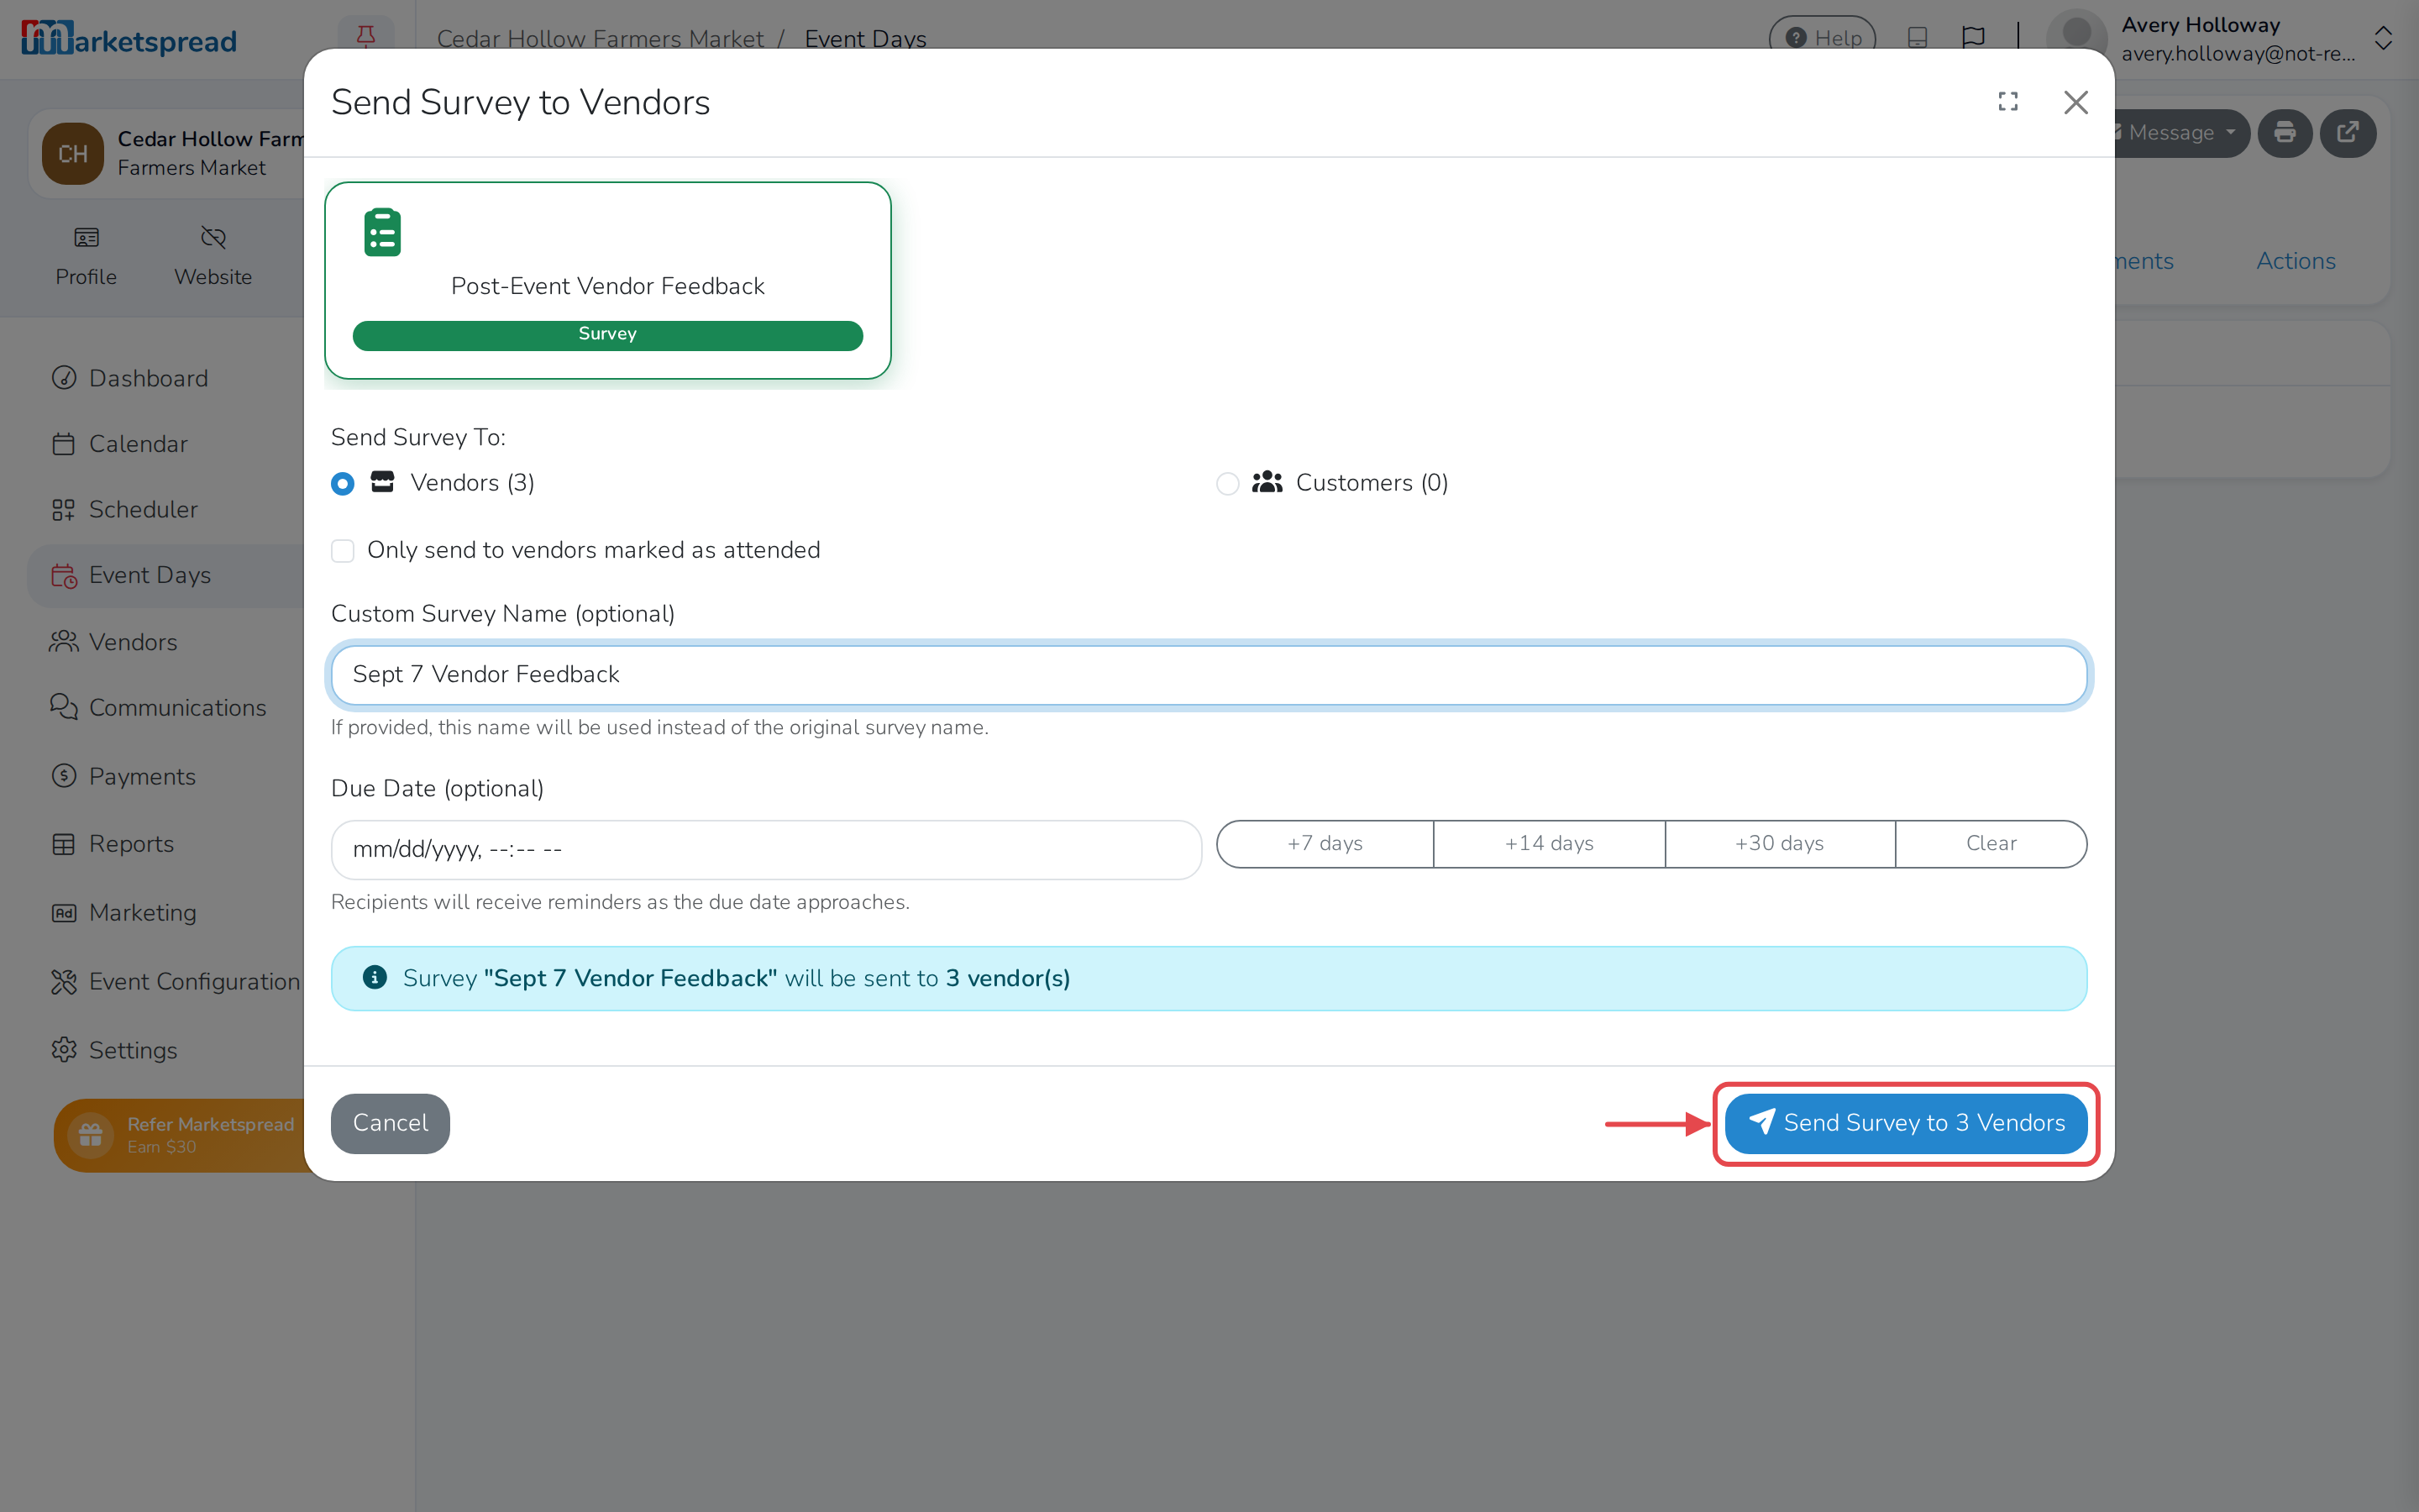Screen dimensions: 2419x1512
Task: Set due date to +14 days
Action: click(1548, 844)
